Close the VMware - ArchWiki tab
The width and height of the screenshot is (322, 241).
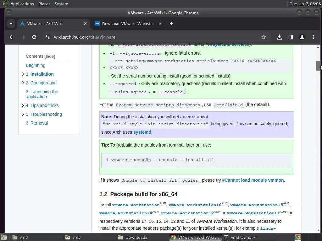(x=85, y=24)
